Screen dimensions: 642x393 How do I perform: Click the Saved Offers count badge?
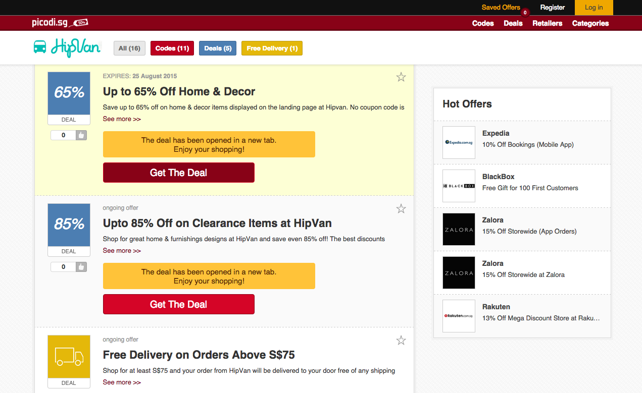[x=525, y=13]
